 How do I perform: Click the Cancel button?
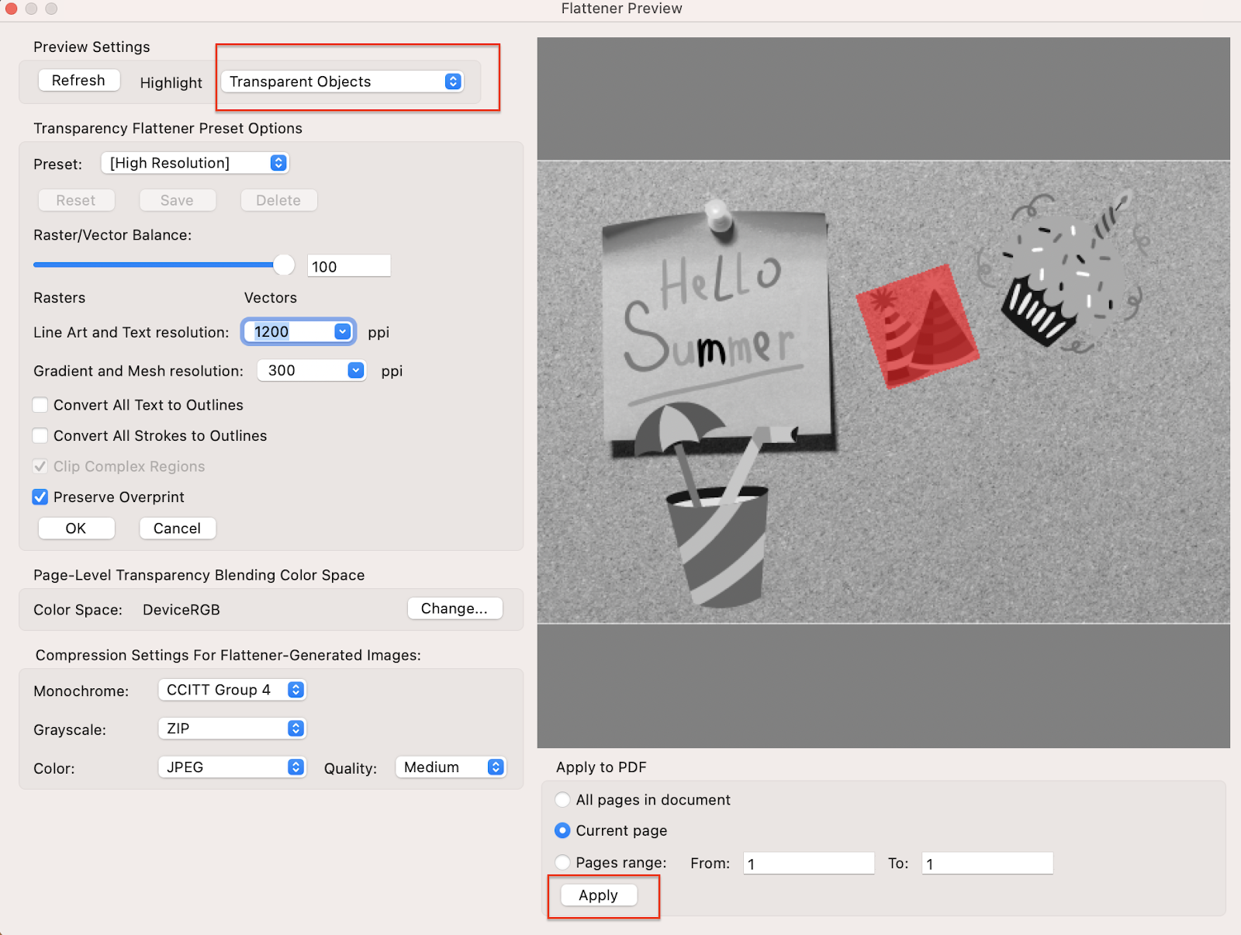(177, 528)
